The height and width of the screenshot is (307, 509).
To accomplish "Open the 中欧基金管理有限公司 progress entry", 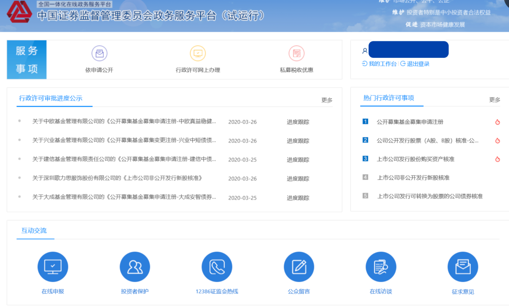I will coord(124,121).
